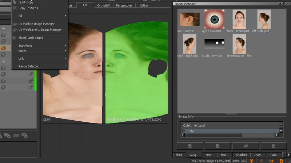Click the open image button in Image Manager
The image size is (291, 163).
190,146
